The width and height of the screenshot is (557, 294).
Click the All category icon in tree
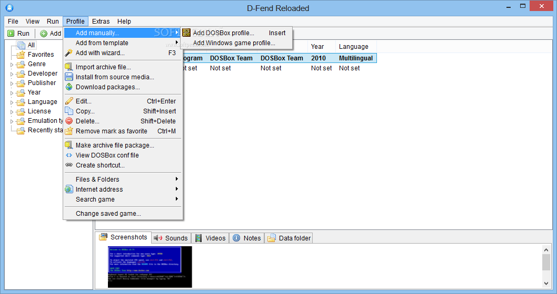(x=21, y=45)
